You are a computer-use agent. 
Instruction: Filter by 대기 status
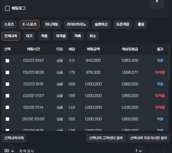[29, 36]
